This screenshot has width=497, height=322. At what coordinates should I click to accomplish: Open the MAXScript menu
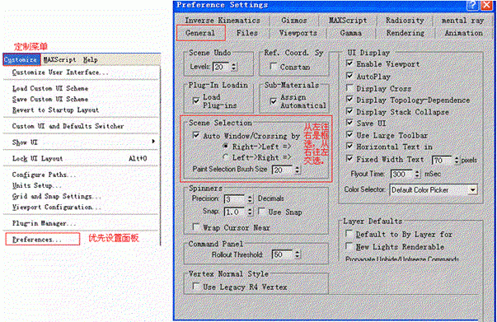coord(59,59)
